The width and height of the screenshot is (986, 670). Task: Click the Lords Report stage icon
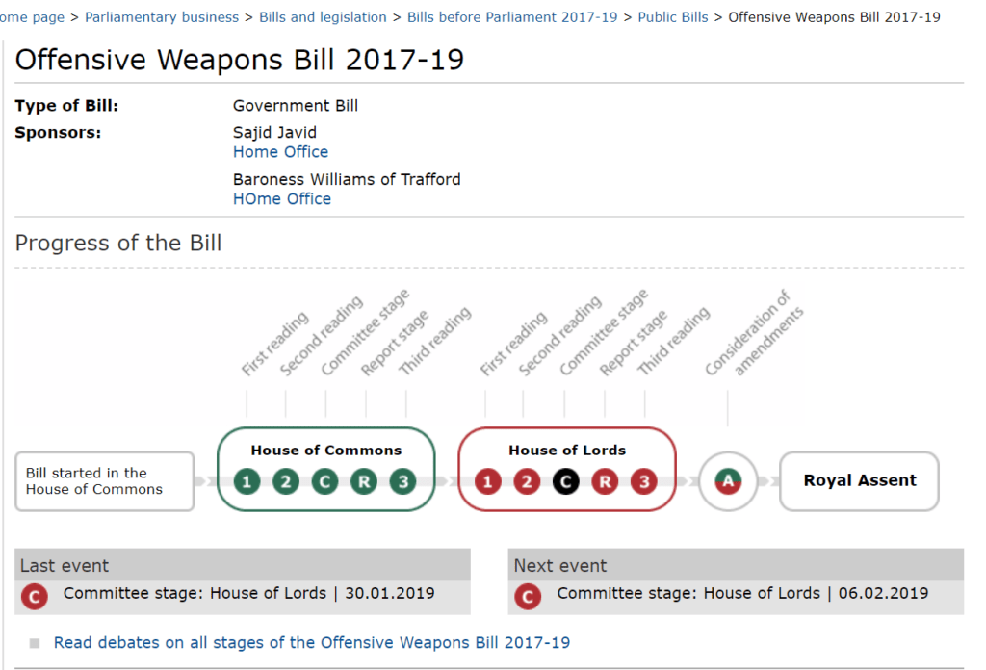click(x=605, y=481)
